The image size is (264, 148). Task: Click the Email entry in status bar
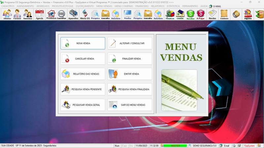click(x=226, y=146)
